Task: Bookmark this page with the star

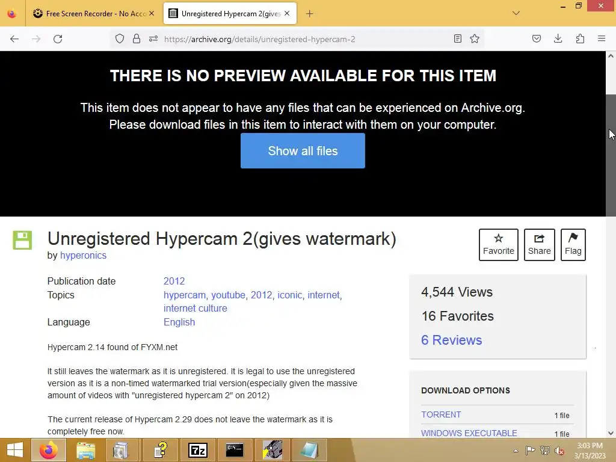Action: [x=475, y=38]
